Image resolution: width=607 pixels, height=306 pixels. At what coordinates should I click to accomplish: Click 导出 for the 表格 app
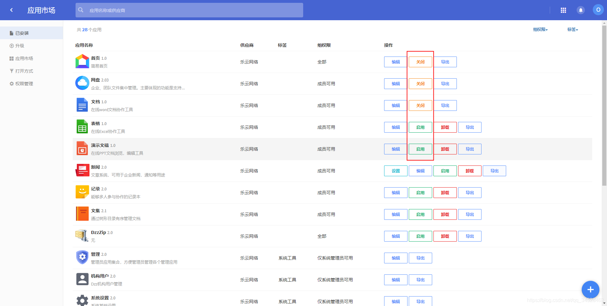(x=469, y=127)
